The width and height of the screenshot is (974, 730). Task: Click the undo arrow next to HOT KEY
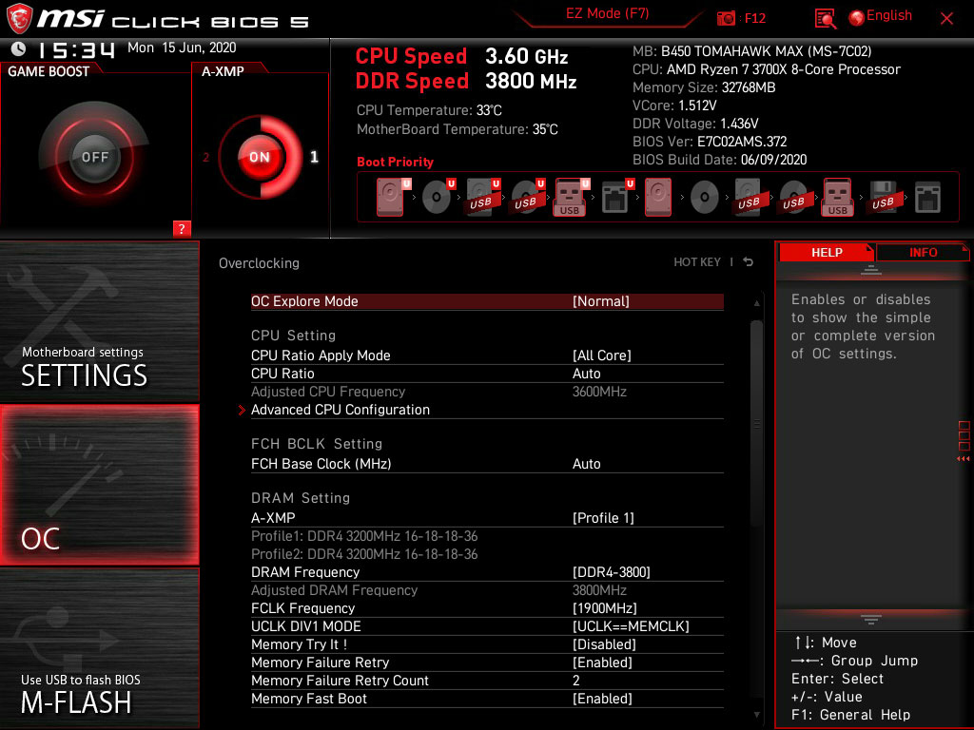click(748, 262)
